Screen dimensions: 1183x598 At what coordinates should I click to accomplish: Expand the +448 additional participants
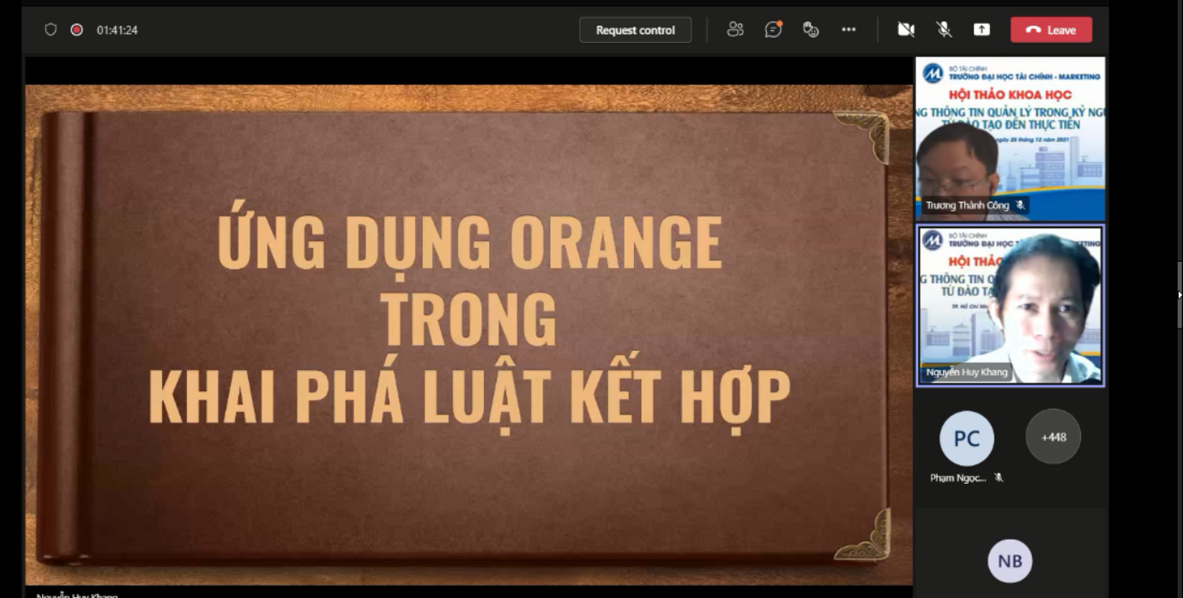tap(1053, 437)
